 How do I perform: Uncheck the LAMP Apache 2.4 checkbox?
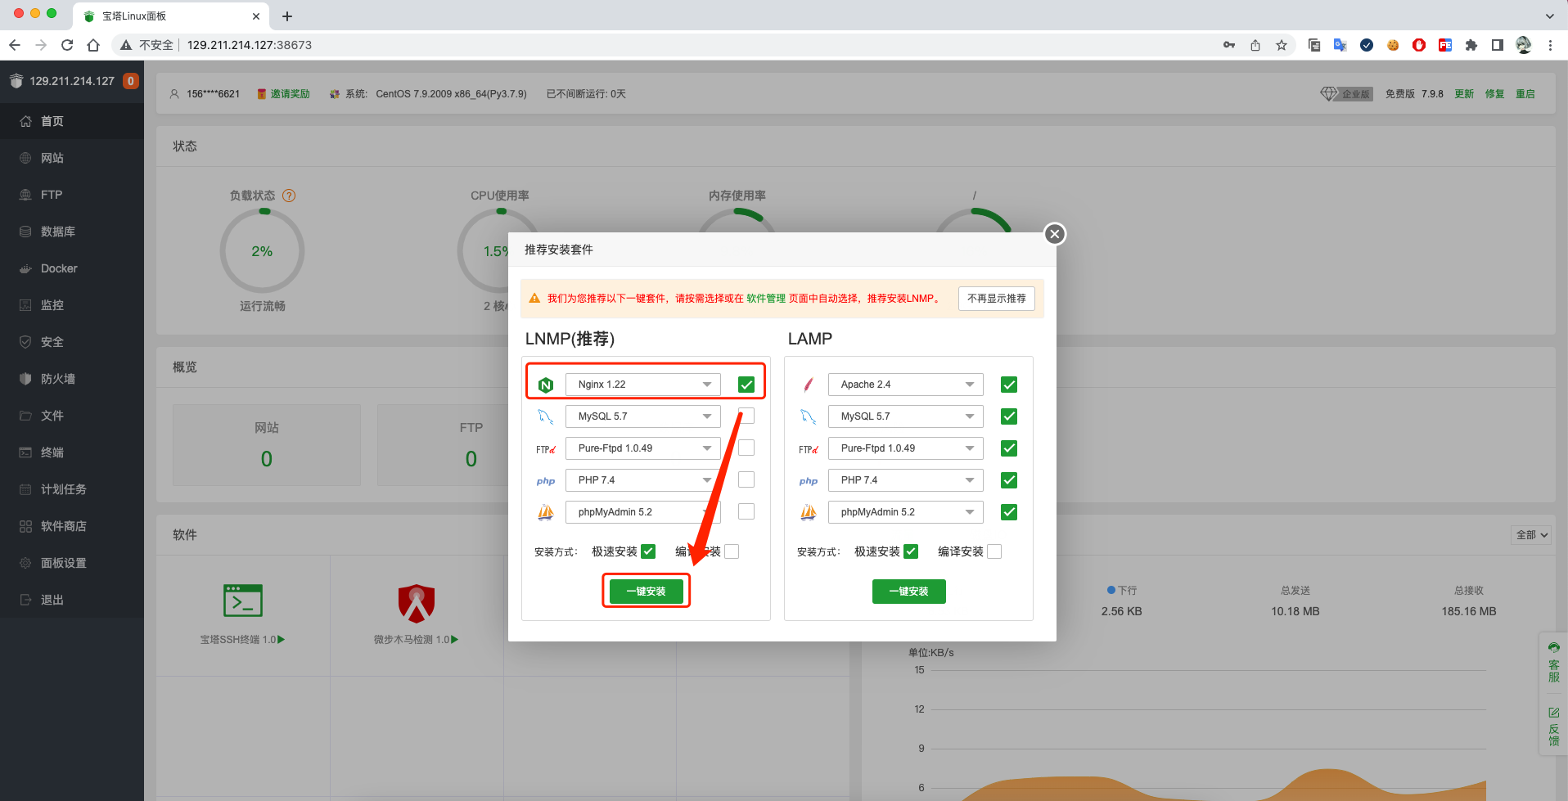pos(1009,385)
